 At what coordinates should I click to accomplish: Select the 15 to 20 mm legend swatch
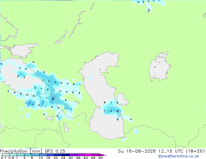pos(50,155)
